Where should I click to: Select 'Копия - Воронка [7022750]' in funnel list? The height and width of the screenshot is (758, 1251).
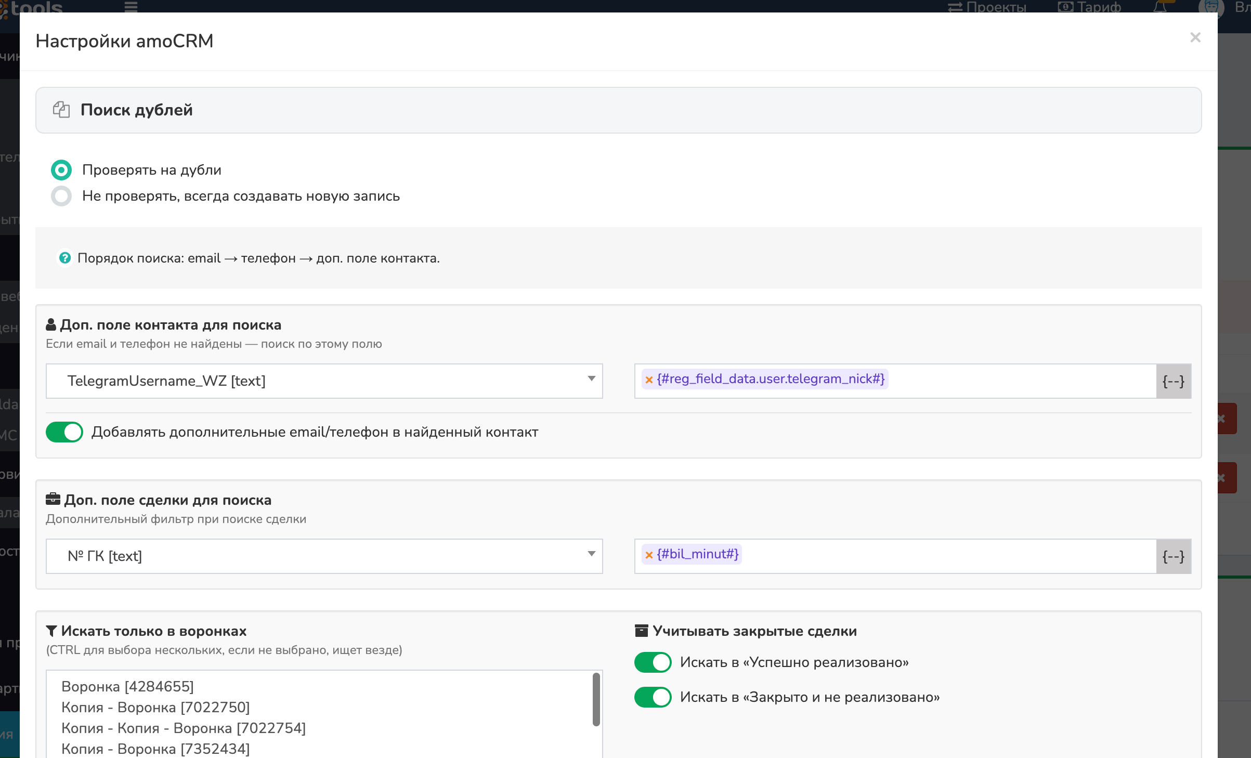(x=155, y=708)
